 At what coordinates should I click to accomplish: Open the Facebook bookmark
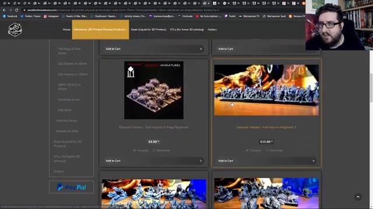pyautogui.click(x=10, y=16)
